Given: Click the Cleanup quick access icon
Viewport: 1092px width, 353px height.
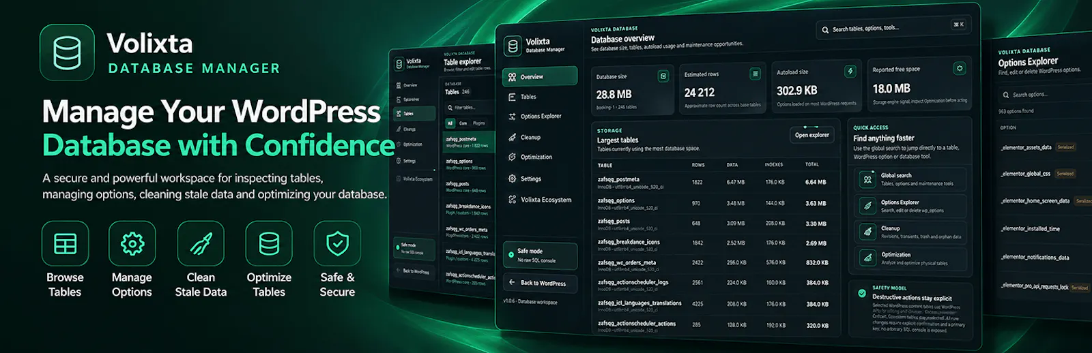Looking at the screenshot, I should [x=867, y=232].
